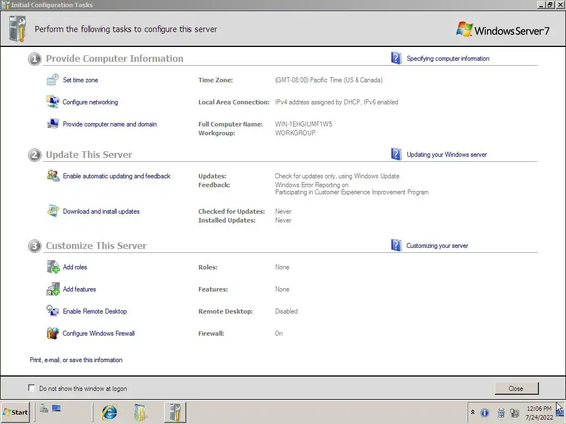Open Specifying computer information help link

click(448, 59)
